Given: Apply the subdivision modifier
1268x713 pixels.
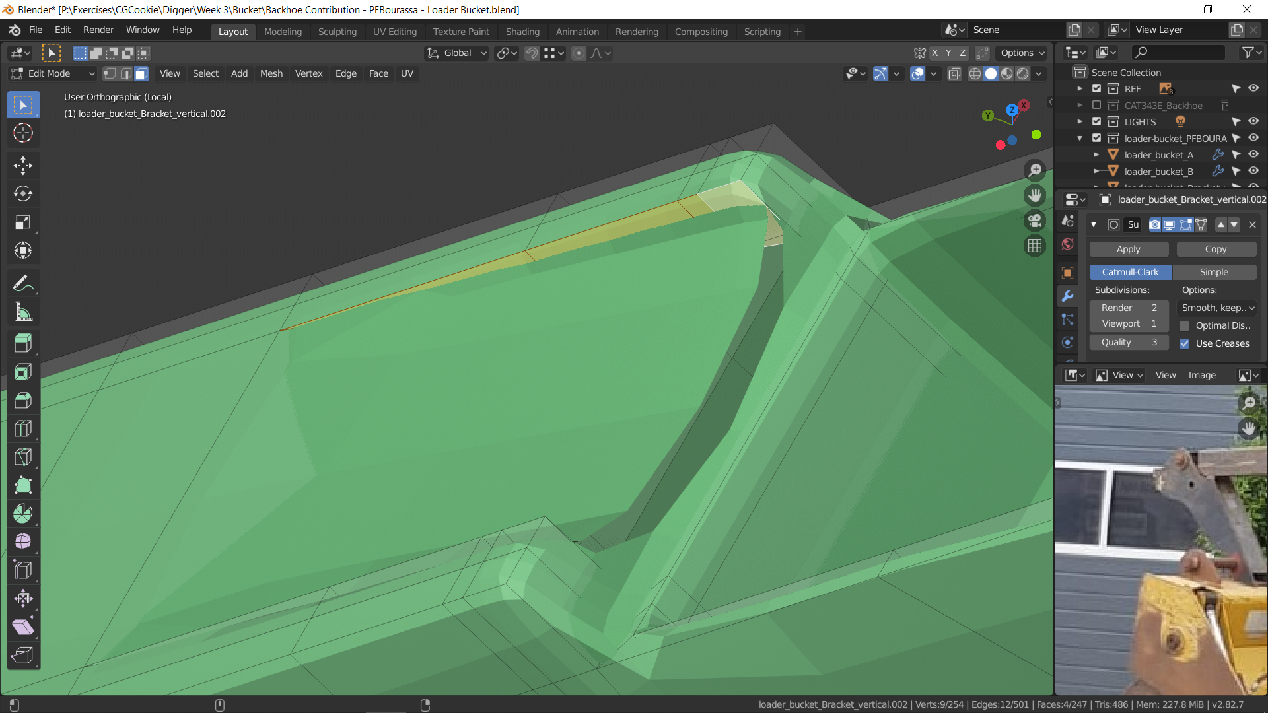Looking at the screenshot, I should [x=1128, y=249].
